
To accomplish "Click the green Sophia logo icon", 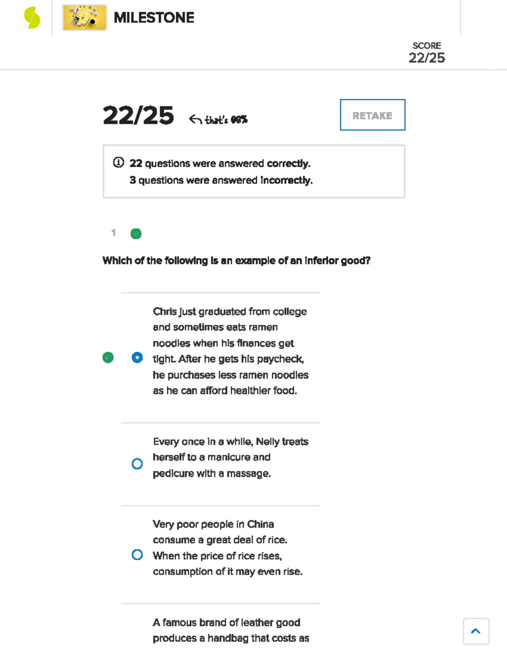I will (32, 18).
